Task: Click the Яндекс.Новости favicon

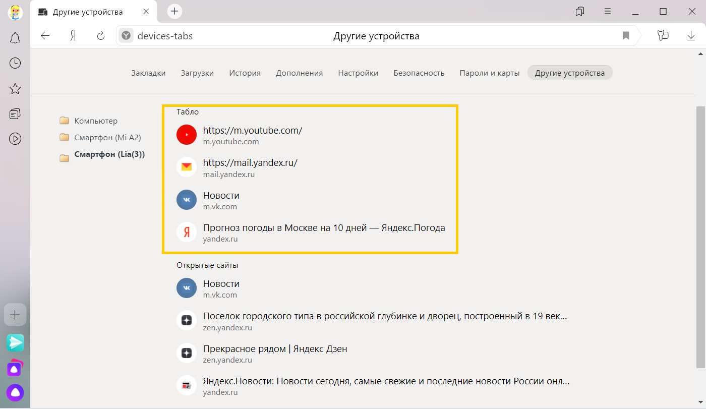Action: pyautogui.click(x=187, y=386)
